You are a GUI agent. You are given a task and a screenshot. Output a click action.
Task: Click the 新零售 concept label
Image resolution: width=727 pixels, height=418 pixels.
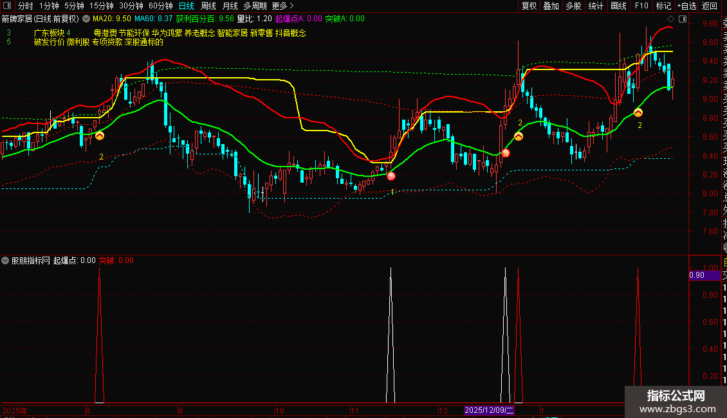(261, 33)
